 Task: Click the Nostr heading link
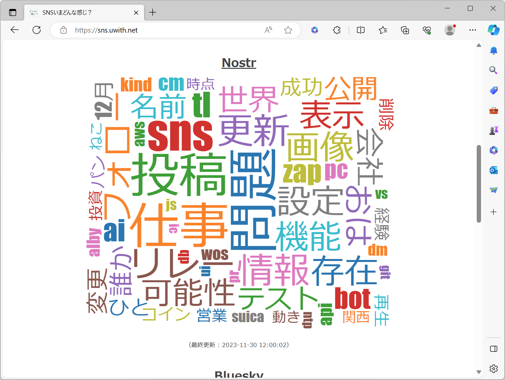tap(239, 63)
